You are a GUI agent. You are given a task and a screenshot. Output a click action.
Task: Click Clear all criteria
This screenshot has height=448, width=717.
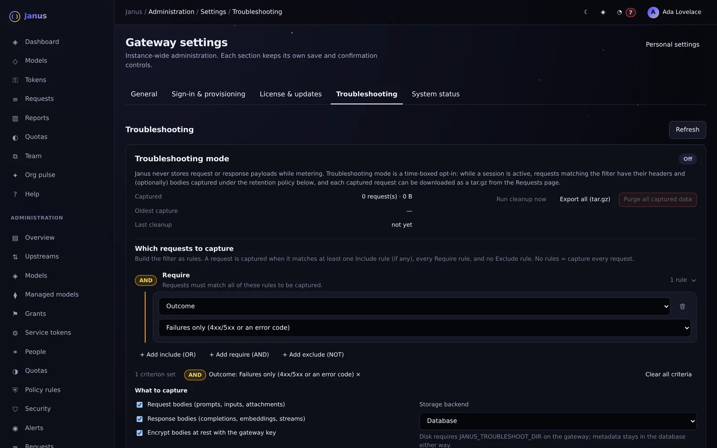[668, 375]
